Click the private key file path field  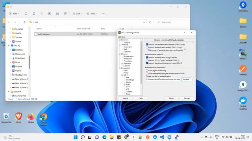click(163, 80)
